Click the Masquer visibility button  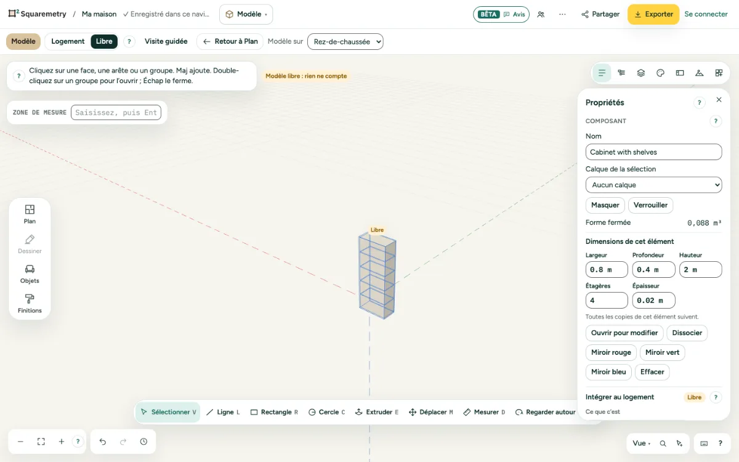(x=605, y=205)
